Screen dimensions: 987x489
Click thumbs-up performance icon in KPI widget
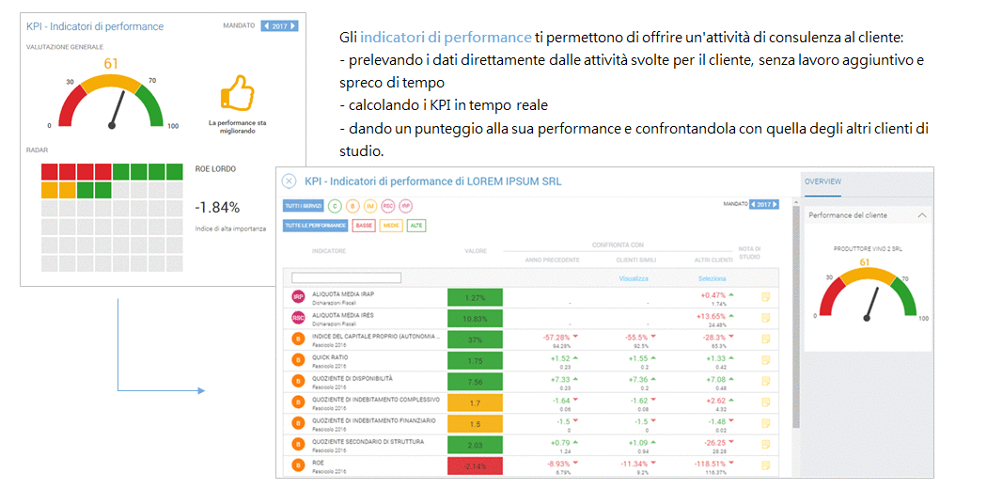click(239, 92)
